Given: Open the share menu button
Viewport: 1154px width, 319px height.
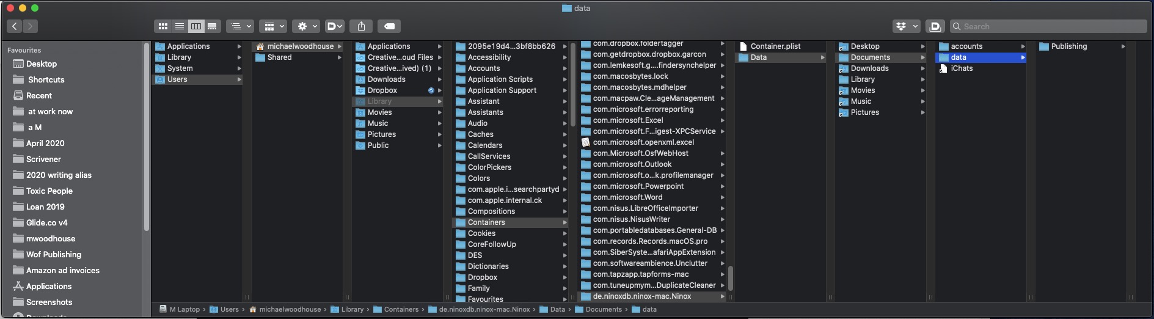Looking at the screenshot, I should coord(362,26).
